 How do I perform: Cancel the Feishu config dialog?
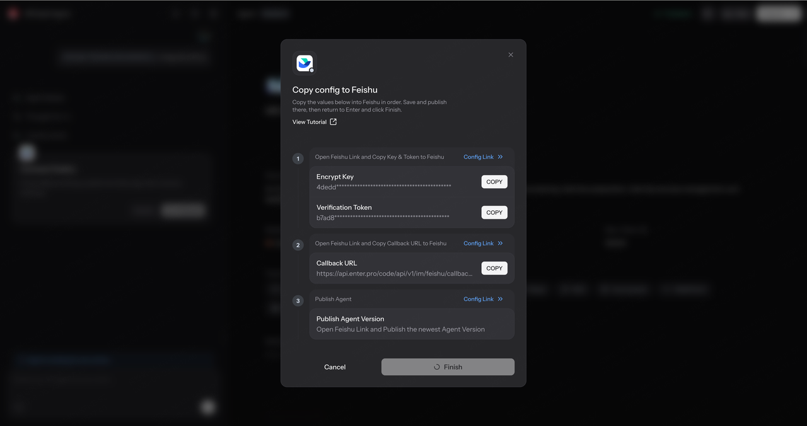click(335, 367)
